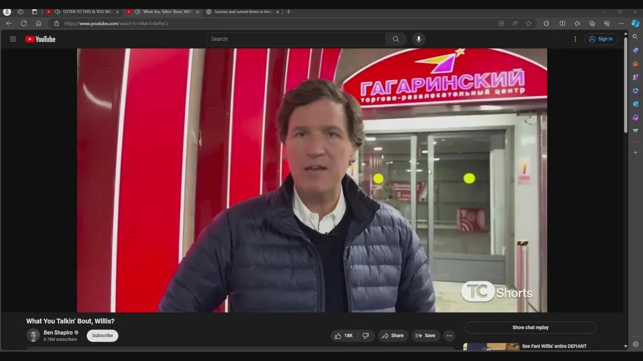The image size is (643, 361).
Task: Open sidebar Drop paper-plane icon
Action: pos(635,131)
